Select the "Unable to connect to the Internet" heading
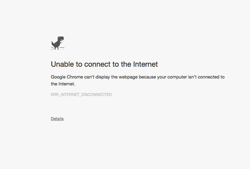The height and width of the screenshot is (169, 250). (x=104, y=64)
